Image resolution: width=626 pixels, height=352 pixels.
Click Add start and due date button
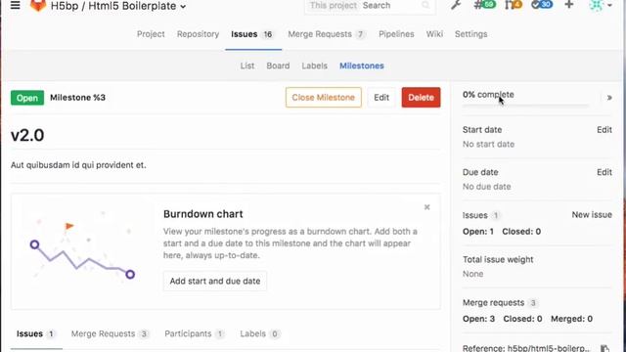click(215, 281)
